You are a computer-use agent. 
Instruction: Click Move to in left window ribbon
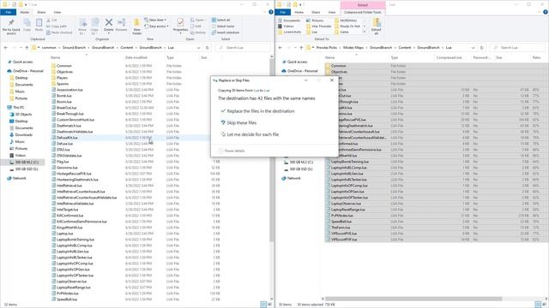coord(82,27)
